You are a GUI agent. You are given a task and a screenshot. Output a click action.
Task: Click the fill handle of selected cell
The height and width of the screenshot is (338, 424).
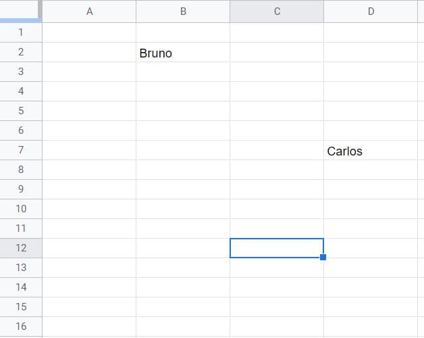323,257
